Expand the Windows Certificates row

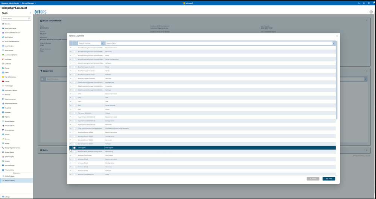(x=71, y=155)
